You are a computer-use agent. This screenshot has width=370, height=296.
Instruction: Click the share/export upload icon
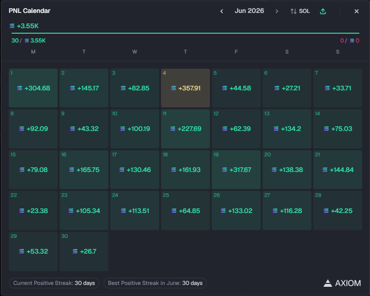pyautogui.click(x=323, y=11)
